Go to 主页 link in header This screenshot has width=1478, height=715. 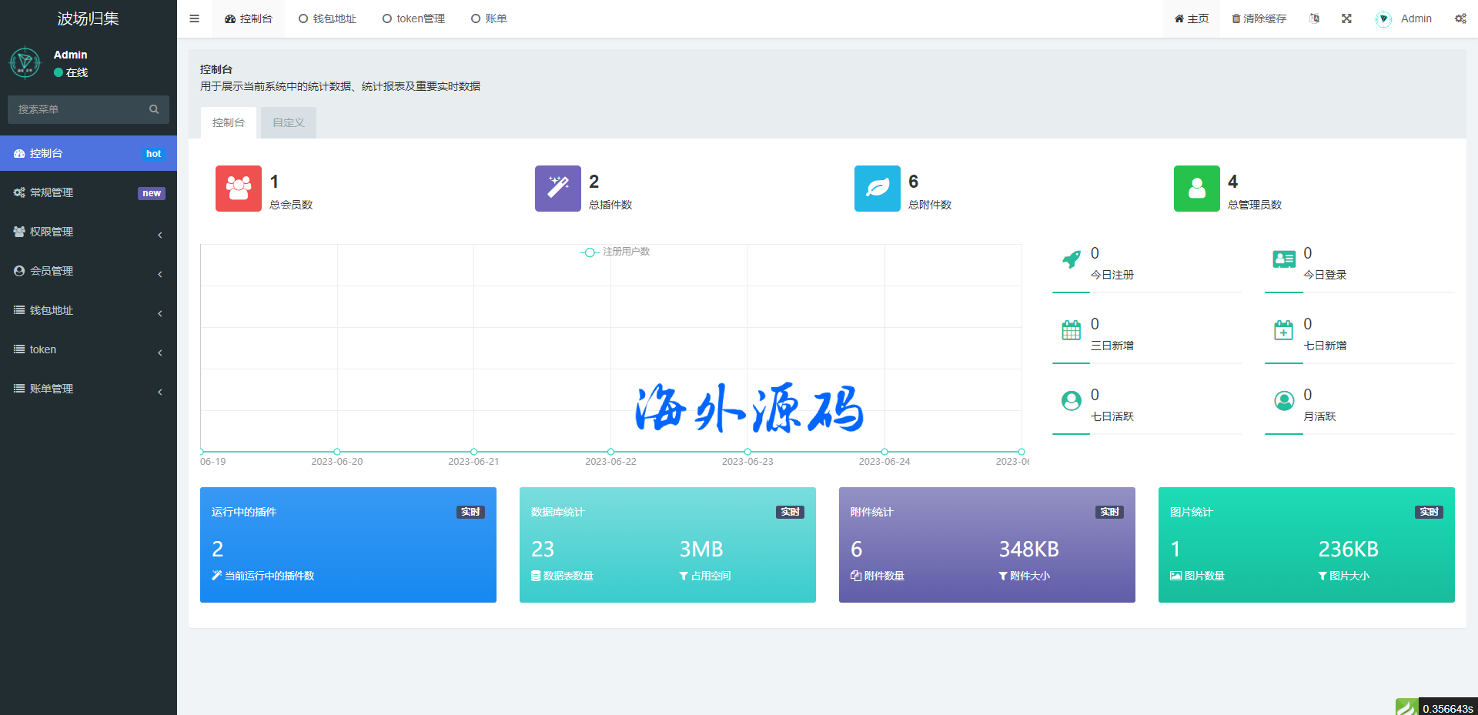1191,18
